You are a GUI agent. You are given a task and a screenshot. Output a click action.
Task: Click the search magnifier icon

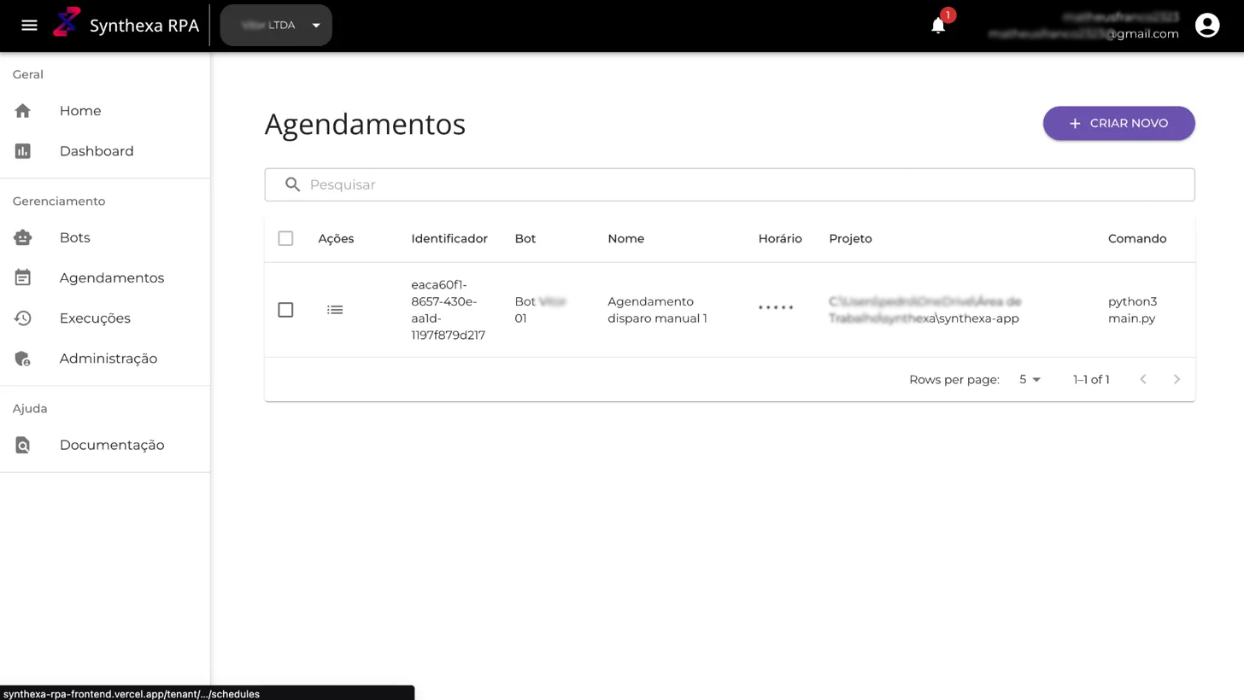pyautogui.click(x=292, y=184)
